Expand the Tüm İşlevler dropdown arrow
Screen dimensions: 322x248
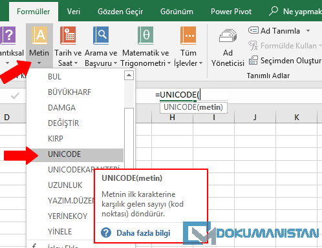click(201, 63)
